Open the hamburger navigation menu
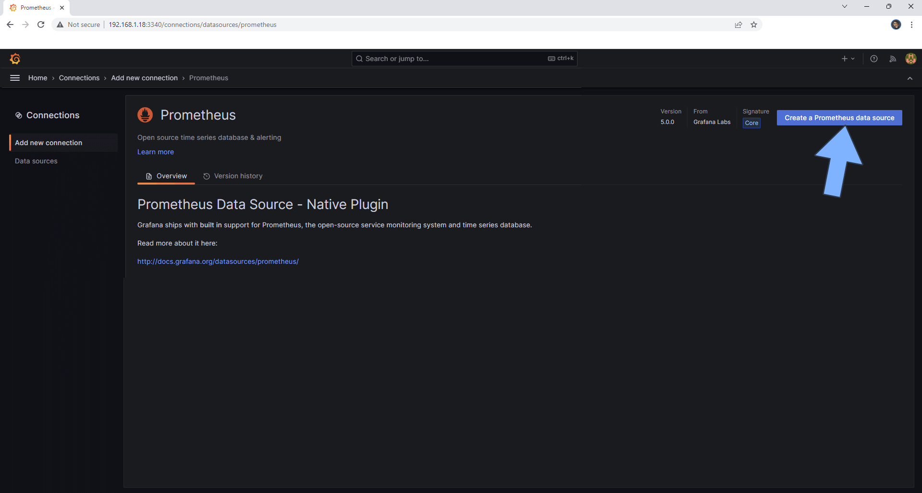This screenshot has width=922, height=493. point(14,77)
